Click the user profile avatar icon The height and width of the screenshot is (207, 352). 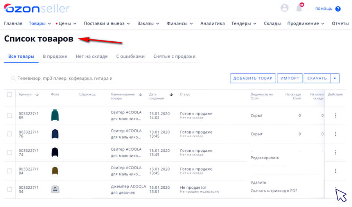[285, 8]
